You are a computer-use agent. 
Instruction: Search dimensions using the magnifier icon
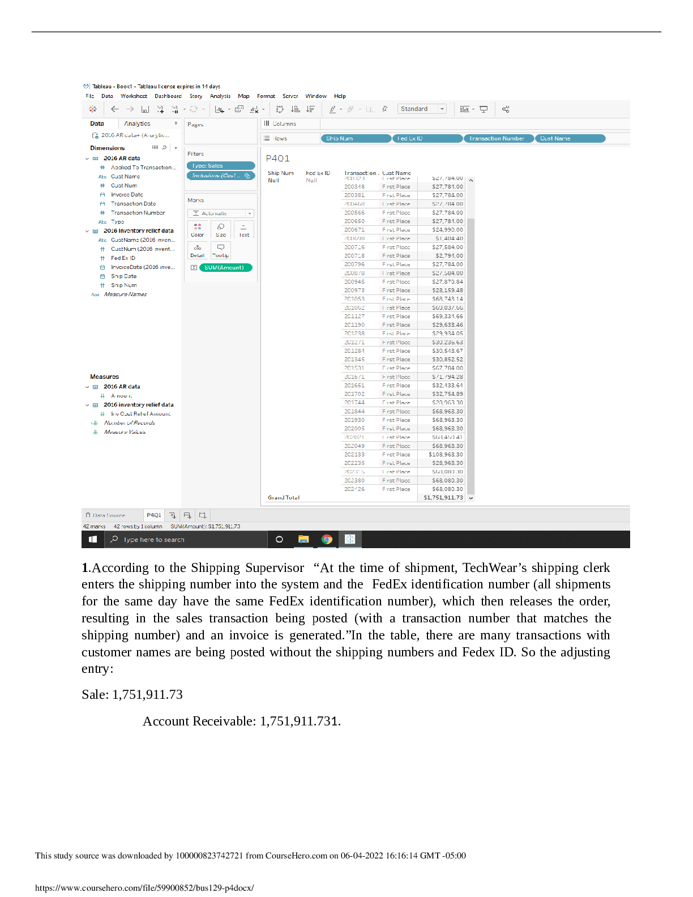click(x=165, y=148)
